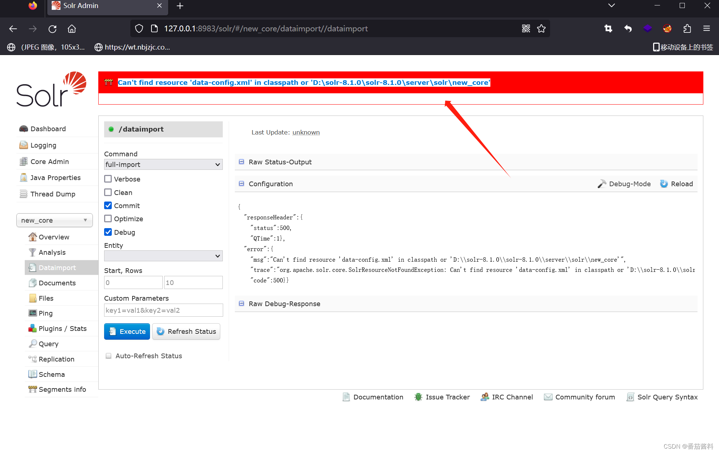Click the Reload icon in Configuration

click(664, 184)
